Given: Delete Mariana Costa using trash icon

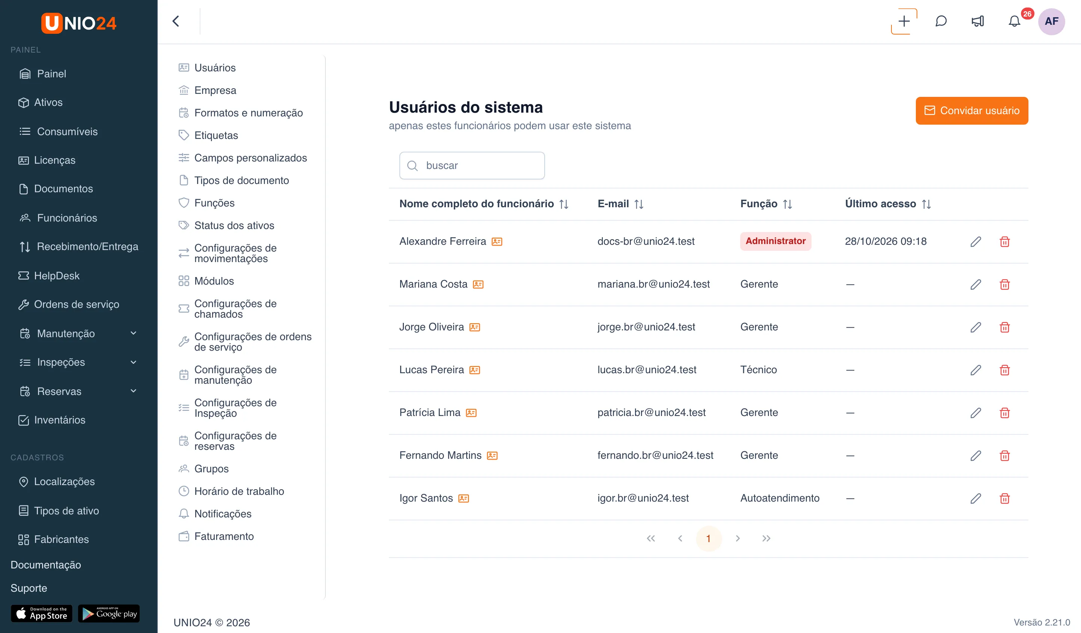Looking at the screenshot, I should tap(1004, 285).
